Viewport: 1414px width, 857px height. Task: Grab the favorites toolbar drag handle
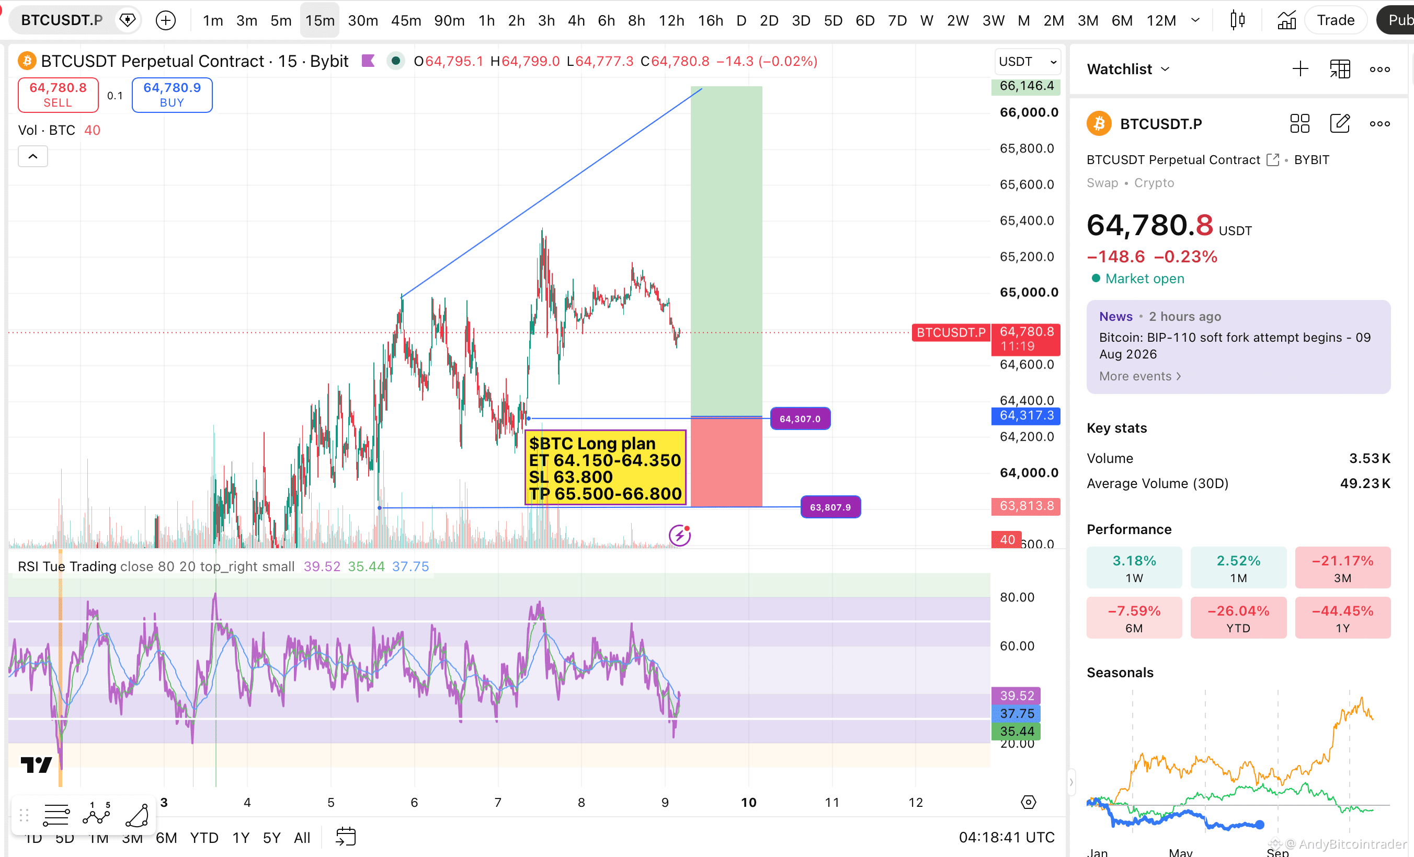point(24,815)
